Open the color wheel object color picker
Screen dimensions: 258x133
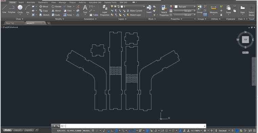pos(171,6)
